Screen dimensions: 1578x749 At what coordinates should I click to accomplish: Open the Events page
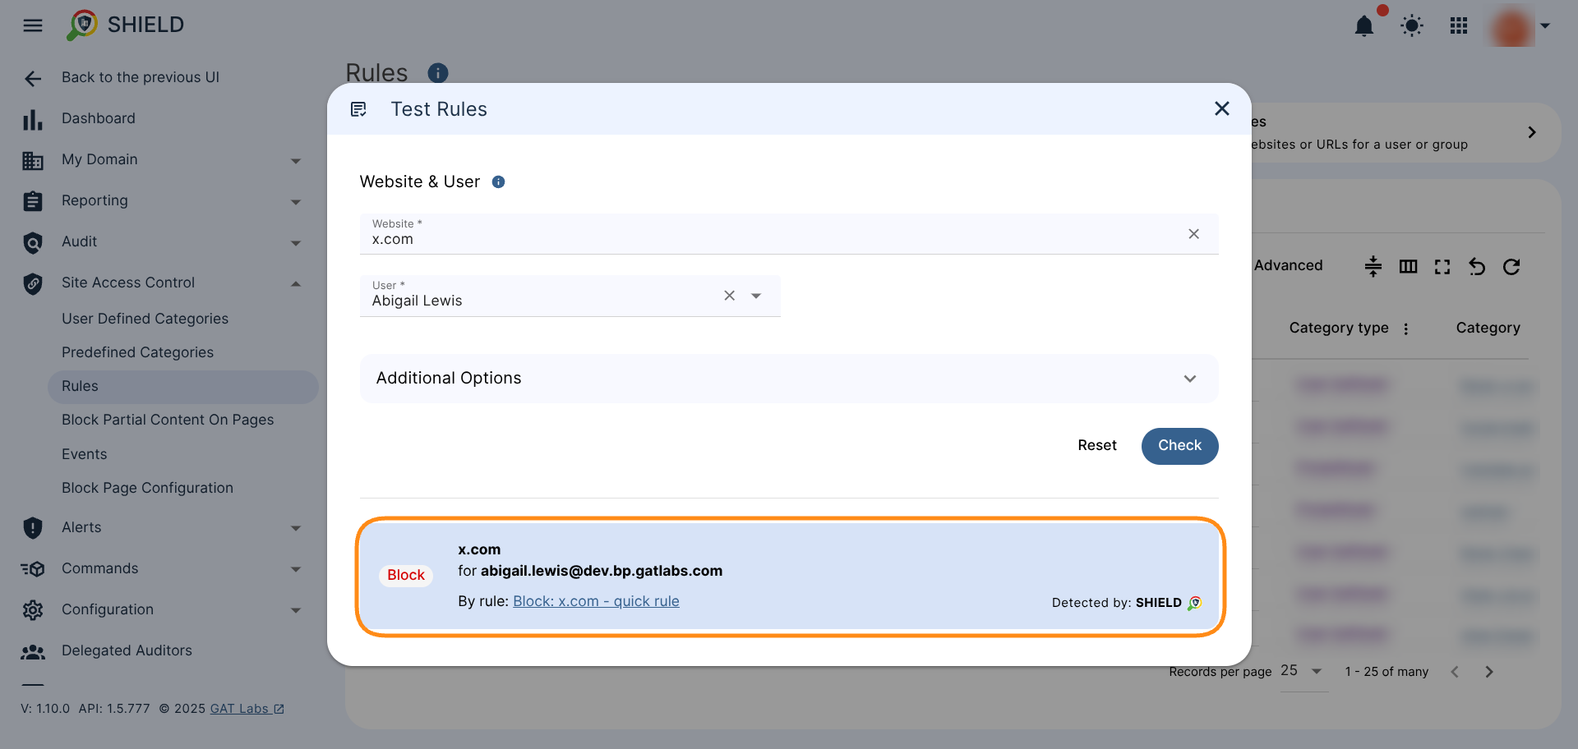[84, 454]
